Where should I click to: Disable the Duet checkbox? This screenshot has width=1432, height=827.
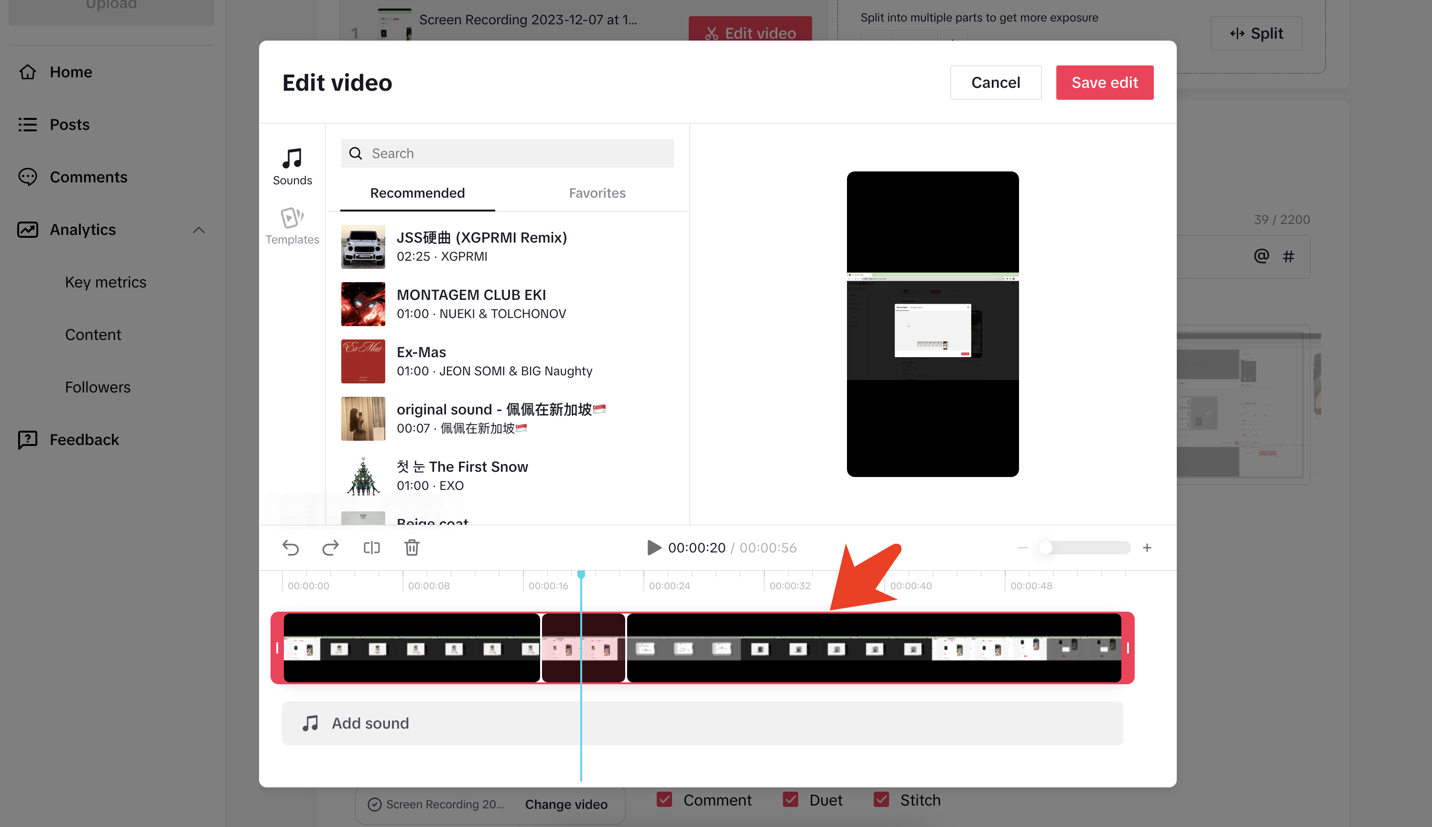click(x=790, y=799)
